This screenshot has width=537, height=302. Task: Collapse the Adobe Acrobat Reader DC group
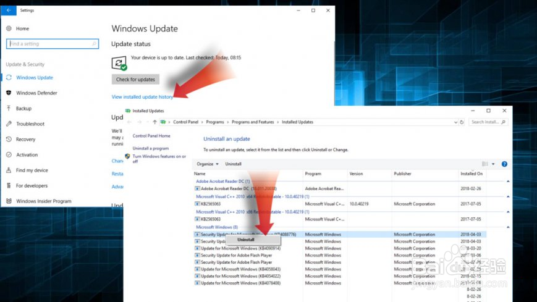point(508,182)
